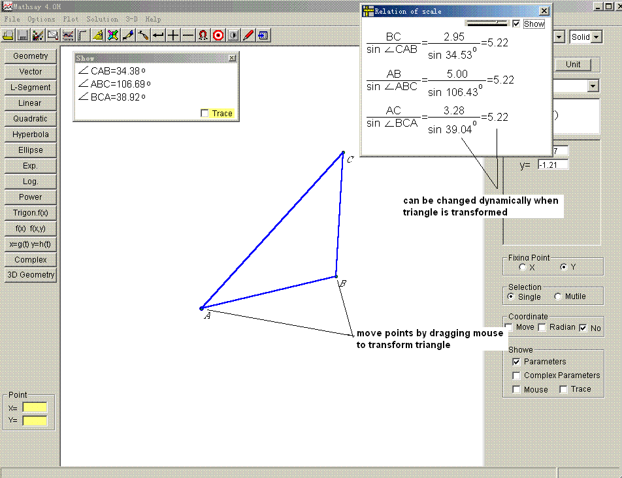
Task: Click the colorful four-arrows icon
Action: point(112,36)
